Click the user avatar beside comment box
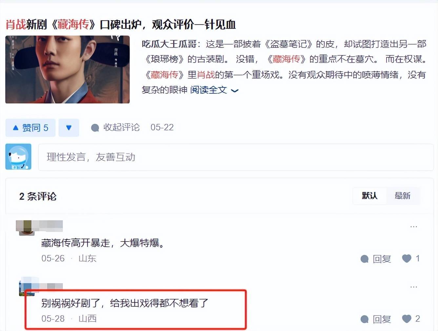438x331 pixels. point(18,157)
